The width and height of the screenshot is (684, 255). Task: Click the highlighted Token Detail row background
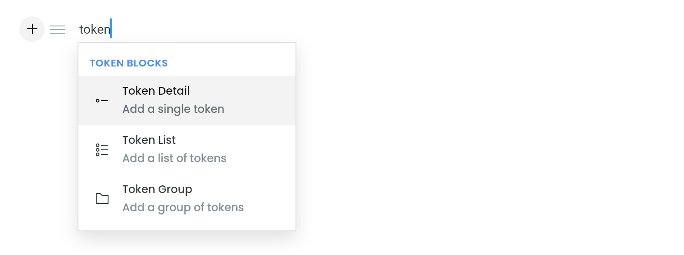[255, 100]
